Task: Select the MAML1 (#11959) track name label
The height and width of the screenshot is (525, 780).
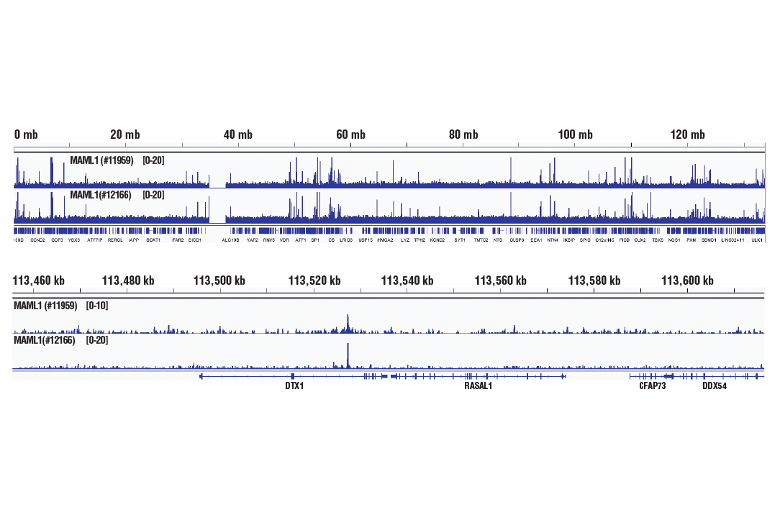Action: coord(101,160)
